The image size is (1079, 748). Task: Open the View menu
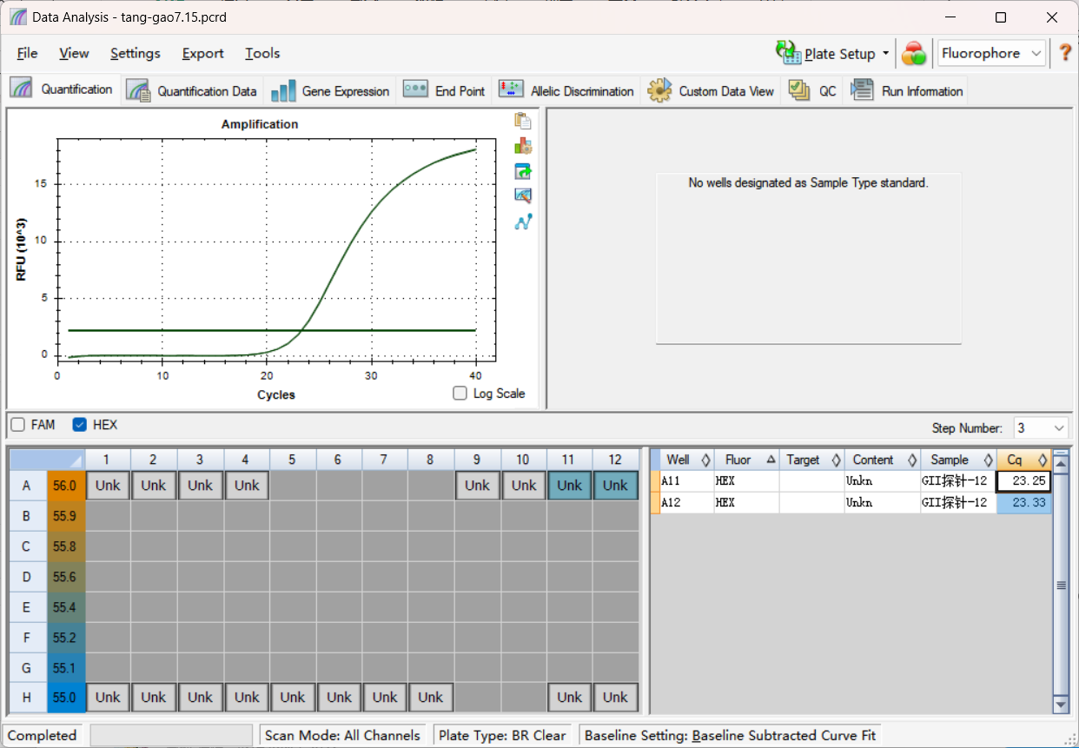coord(74,53)
